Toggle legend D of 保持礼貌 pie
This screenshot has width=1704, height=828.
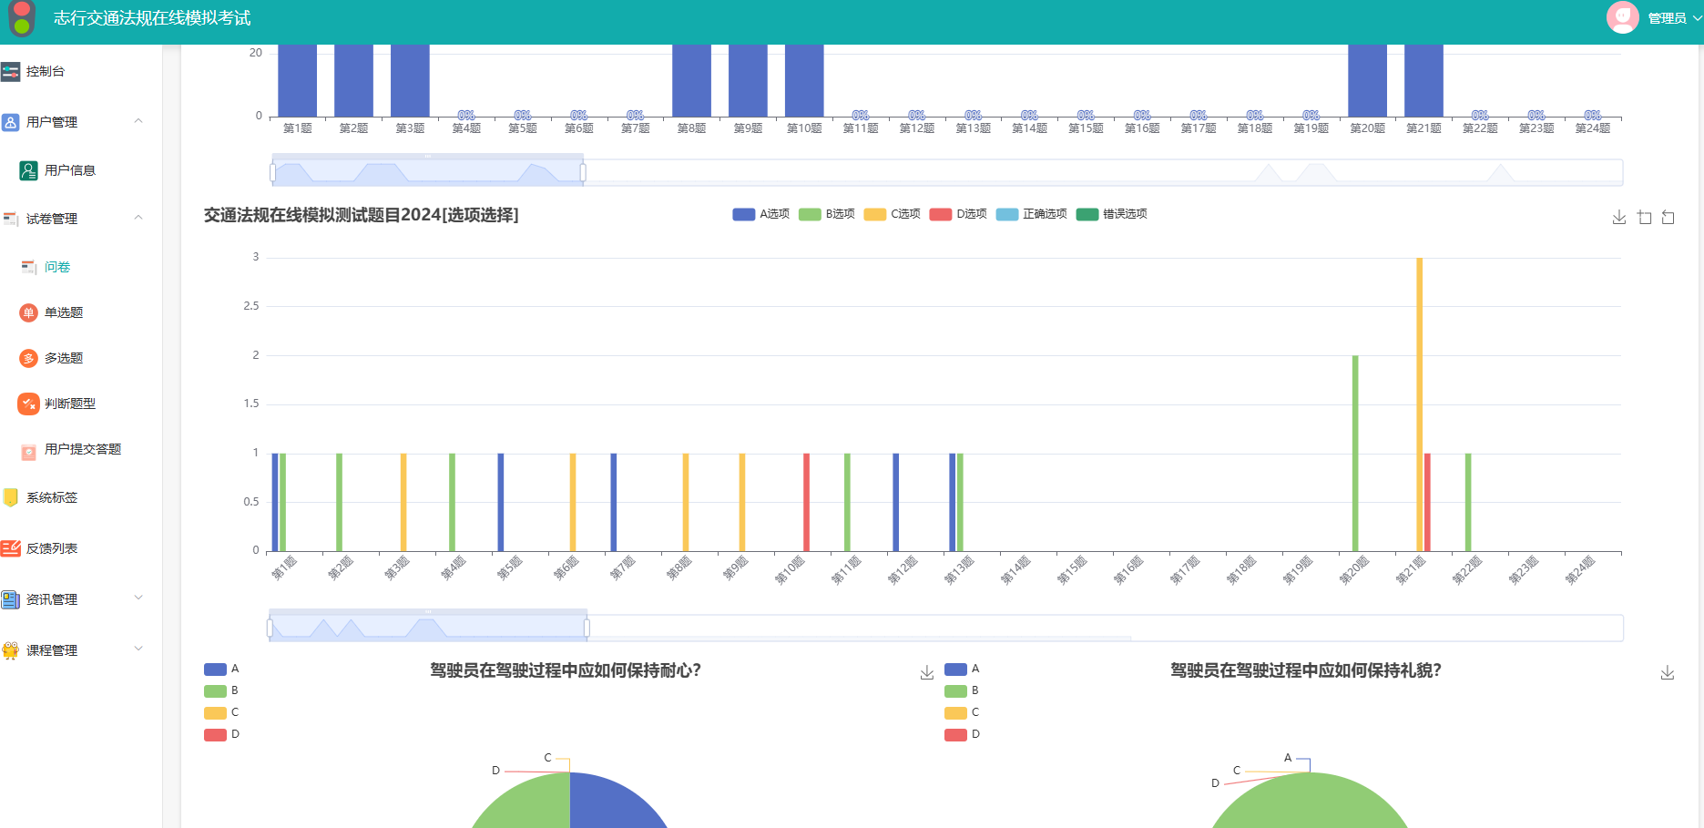[962, 734]
